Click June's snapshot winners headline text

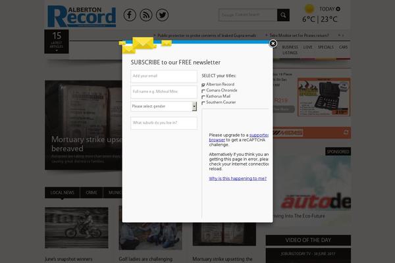68,259
